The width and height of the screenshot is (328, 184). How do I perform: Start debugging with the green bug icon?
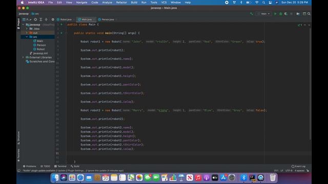click(x=281, y=14)
